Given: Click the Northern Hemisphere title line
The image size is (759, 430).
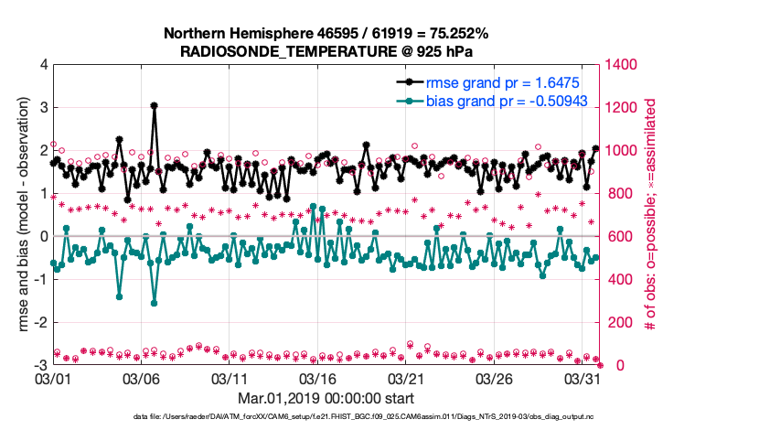Looking at the screenshot, I should tap(326, 34).
